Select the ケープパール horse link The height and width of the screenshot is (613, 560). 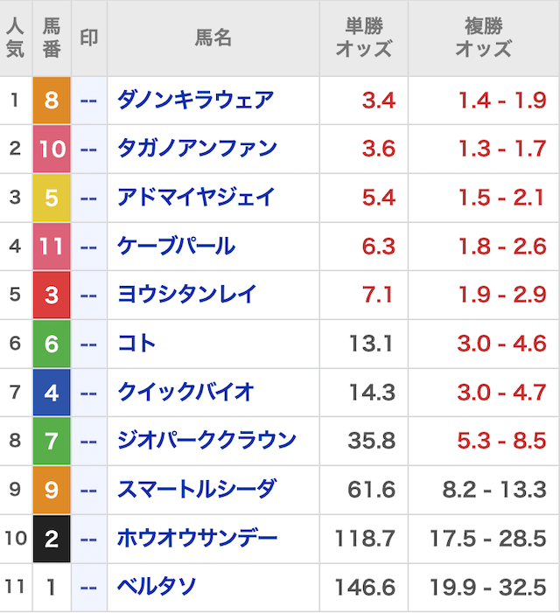[176, 247]
